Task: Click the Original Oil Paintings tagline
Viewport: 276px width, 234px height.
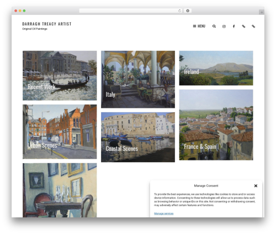Action: tap(35, 29)
